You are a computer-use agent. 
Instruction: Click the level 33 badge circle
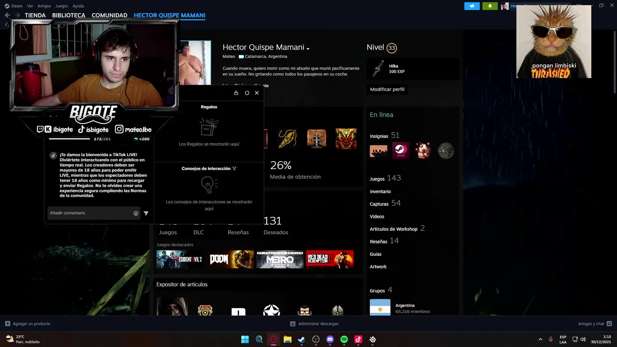pyautogui.click(x=391, y=48)
